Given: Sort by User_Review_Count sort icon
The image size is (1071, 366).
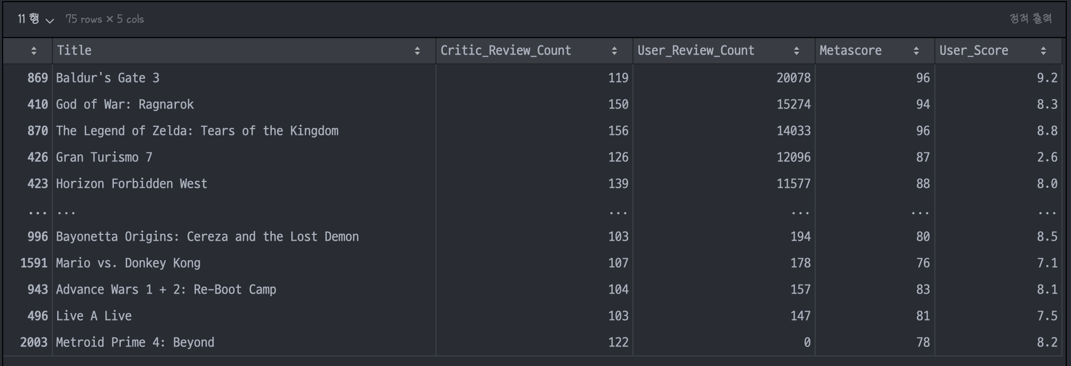Looking at the screenshot, I should point(797,51).
